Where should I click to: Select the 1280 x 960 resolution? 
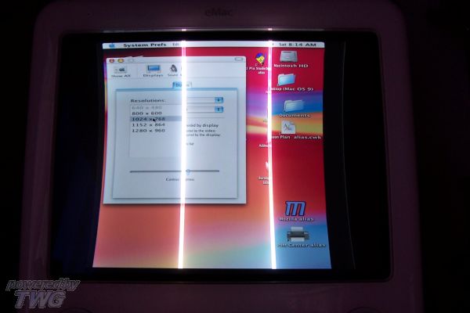[148, 131]
